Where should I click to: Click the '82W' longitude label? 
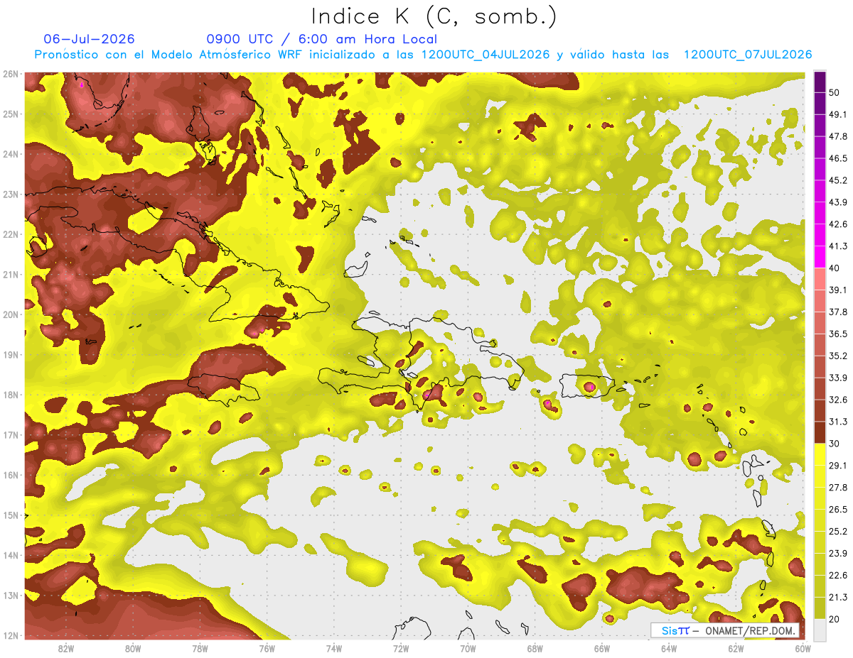click(65, 648)
